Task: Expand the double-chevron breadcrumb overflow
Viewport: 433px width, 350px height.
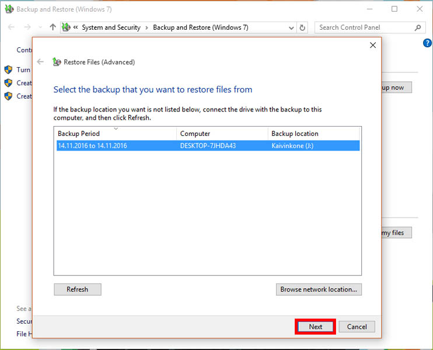Action: pos(75,27)
